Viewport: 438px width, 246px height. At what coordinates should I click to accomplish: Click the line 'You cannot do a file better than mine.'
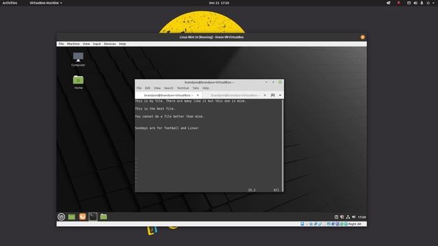point(170,116)
